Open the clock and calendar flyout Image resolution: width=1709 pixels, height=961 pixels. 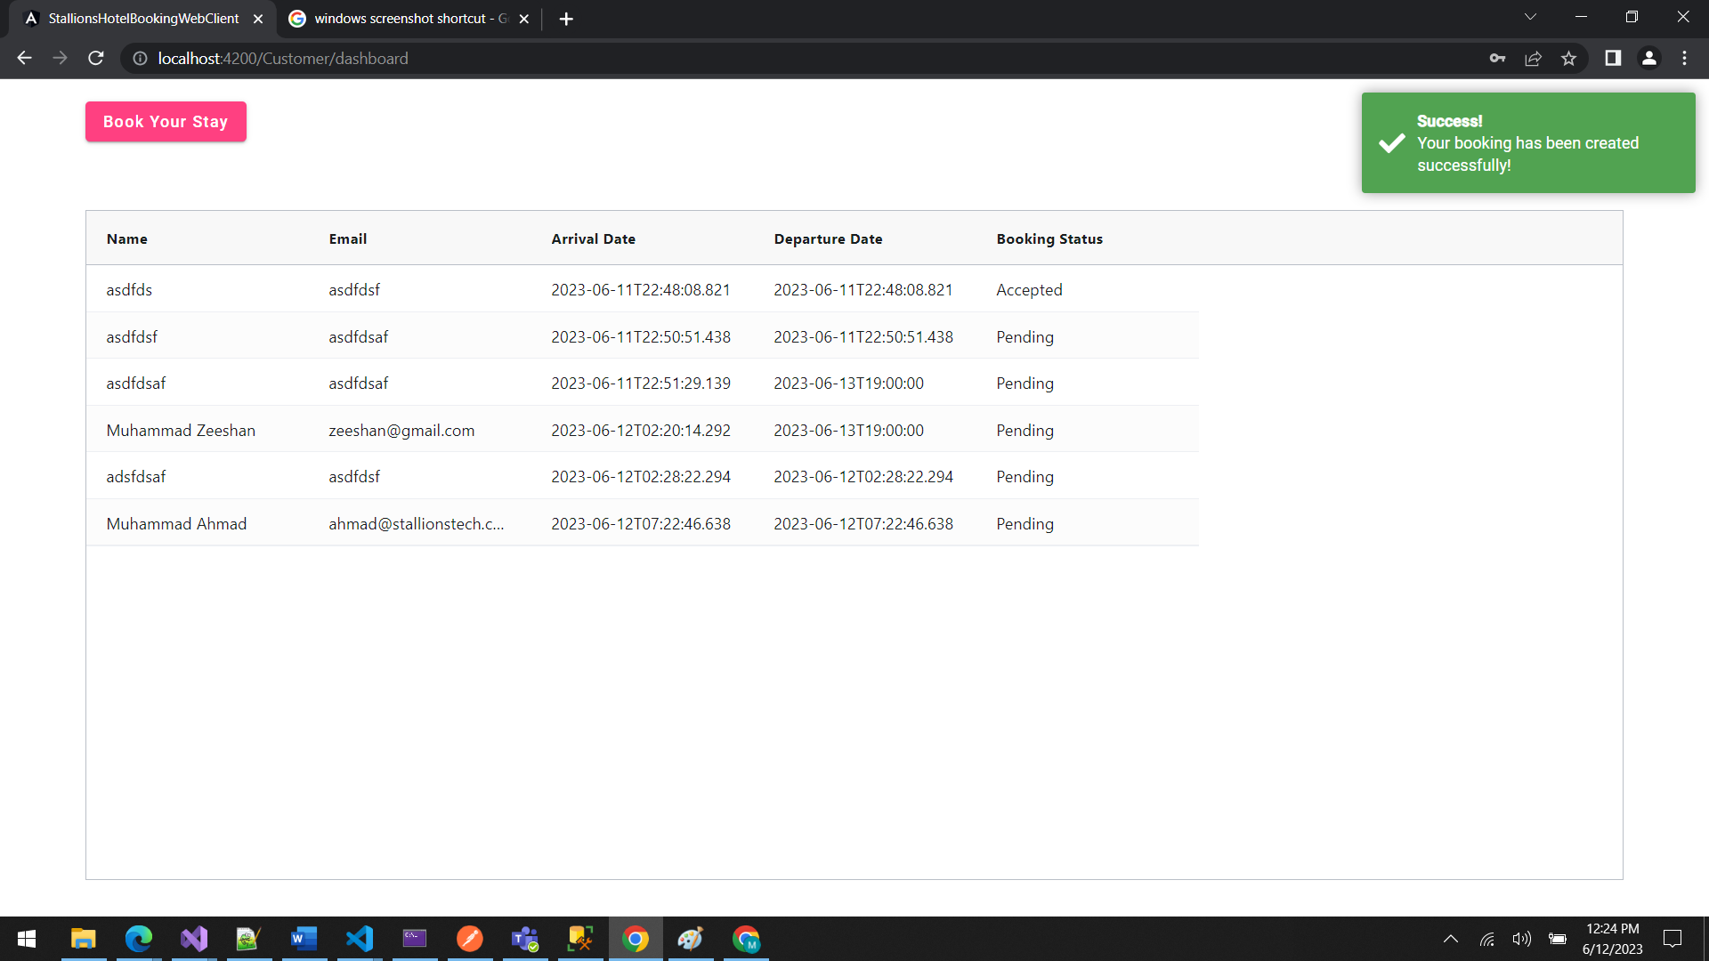pos(1612,939)
